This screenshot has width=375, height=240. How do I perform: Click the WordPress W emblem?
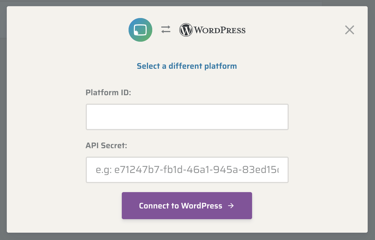186,30
